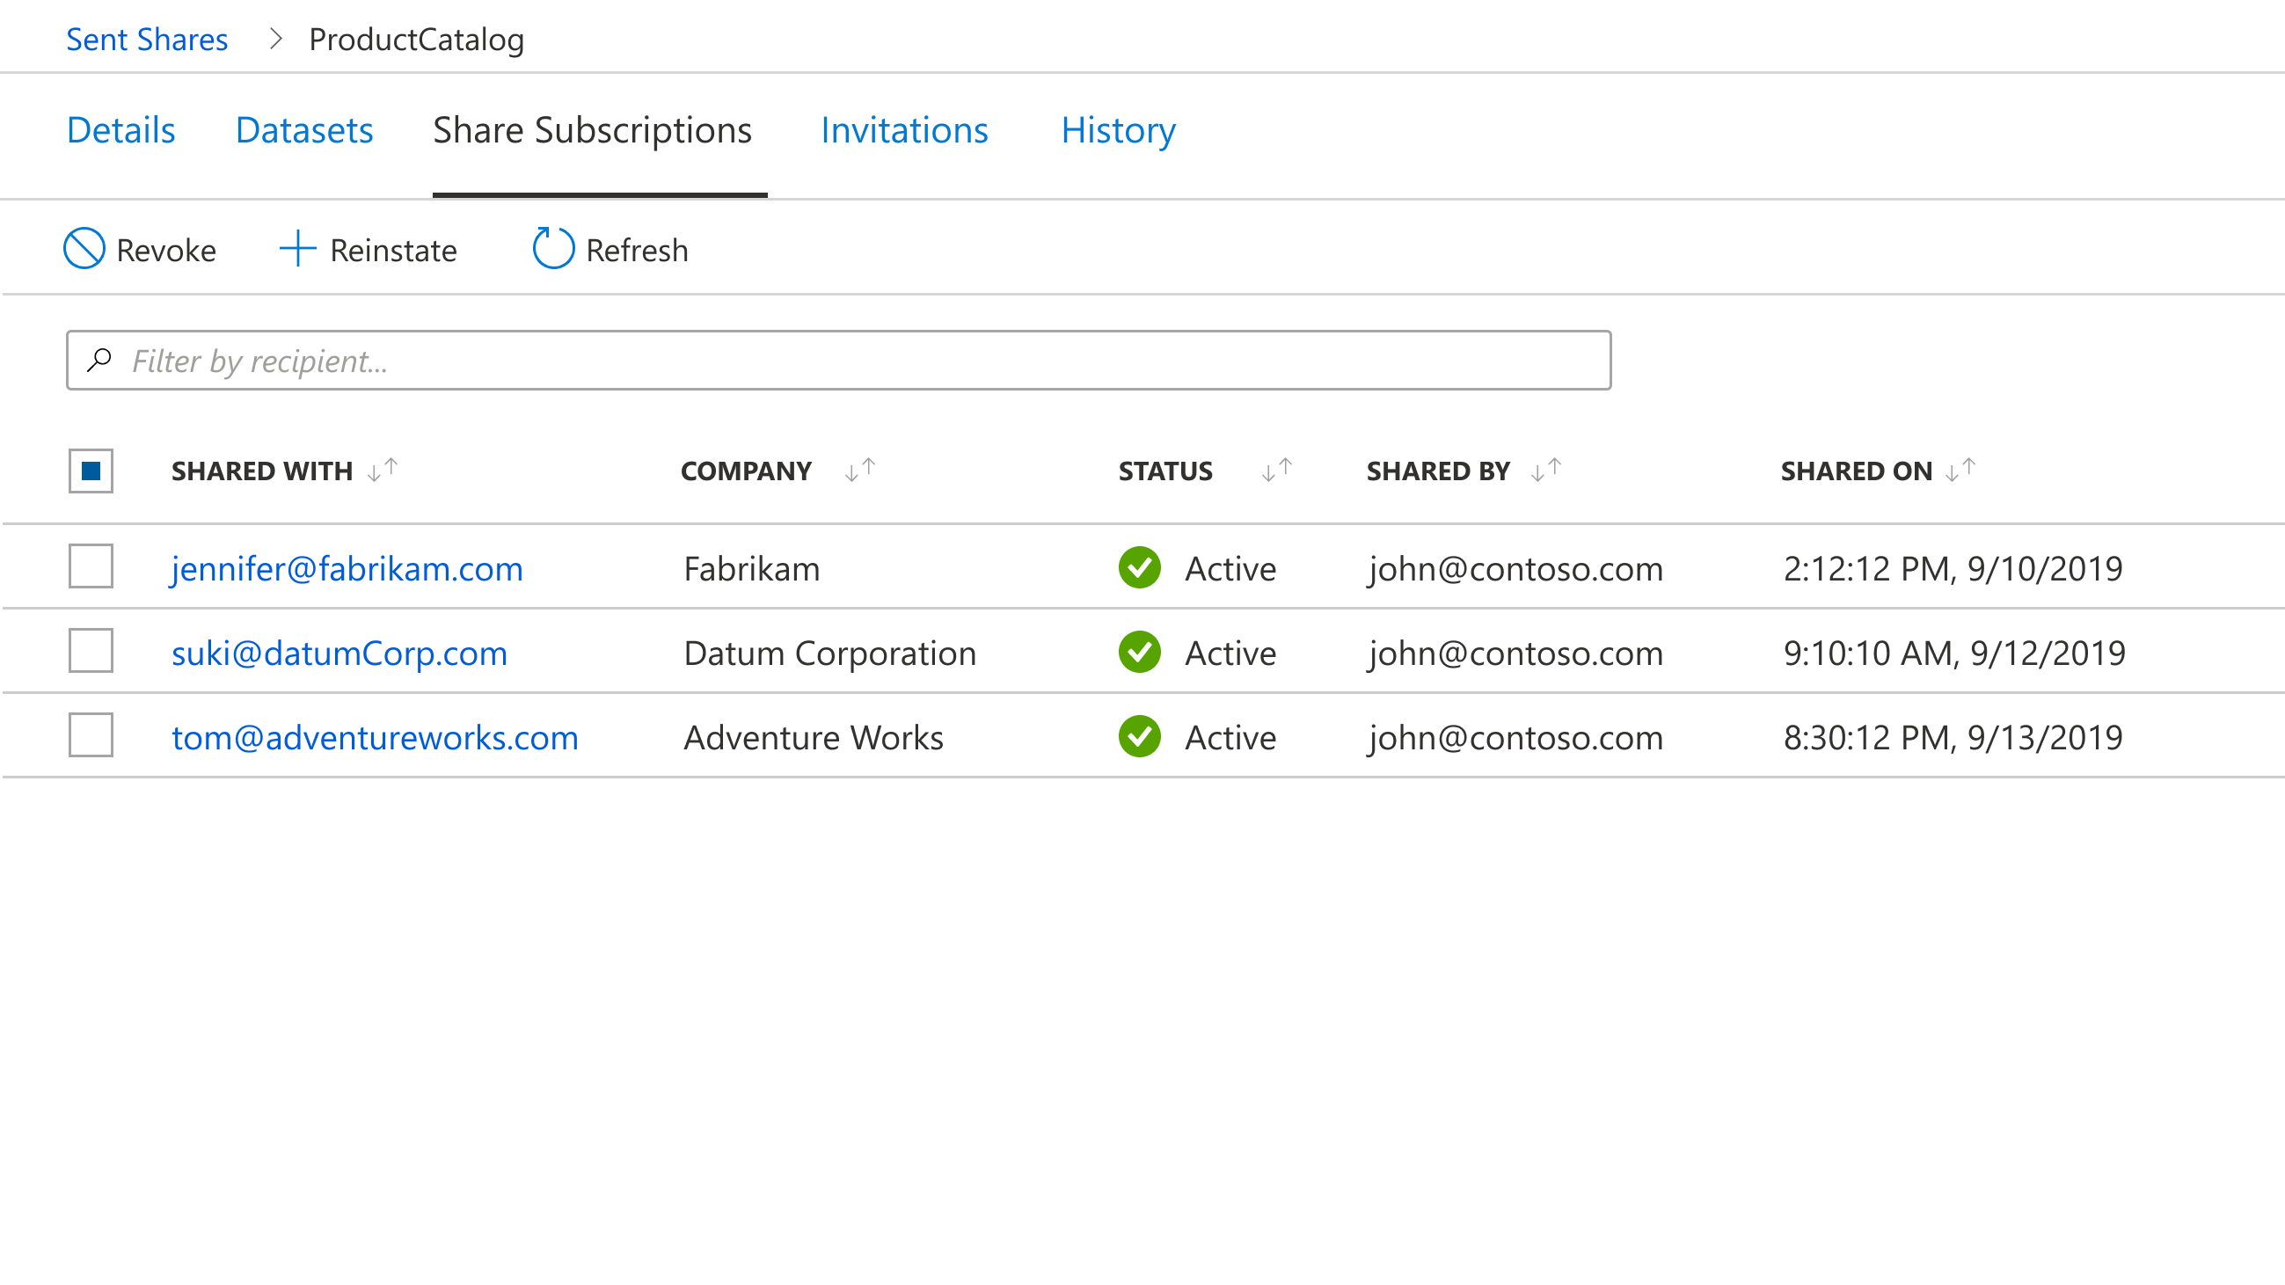
Task: Click the Refresh circular arrow icon
Action: tap(553, 249)
